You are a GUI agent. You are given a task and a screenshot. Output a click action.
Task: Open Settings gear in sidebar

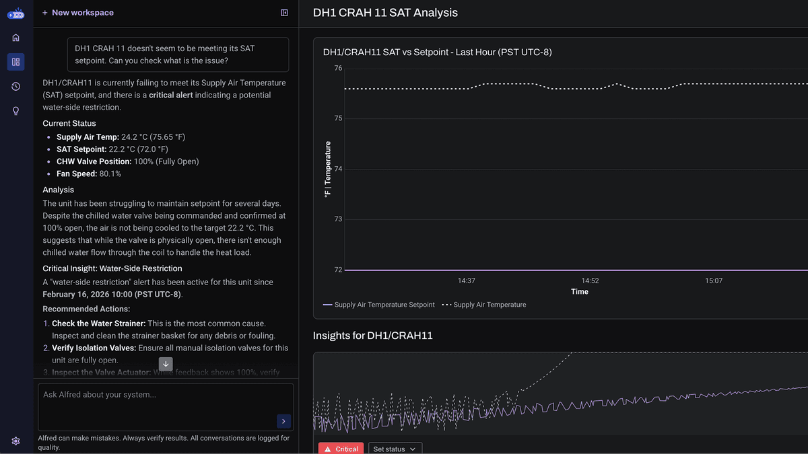(15, 441)
